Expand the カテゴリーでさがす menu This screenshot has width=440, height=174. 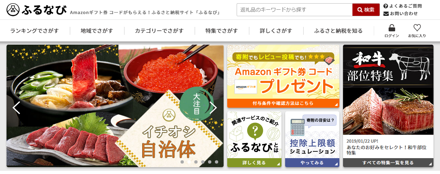point(159,31)
